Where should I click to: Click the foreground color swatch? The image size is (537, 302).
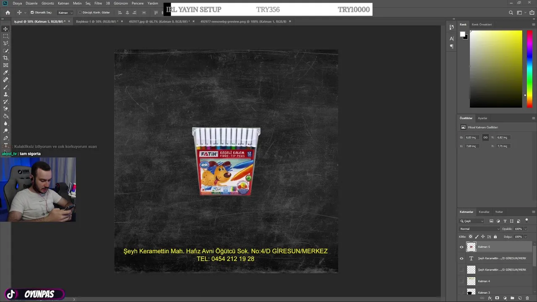[x=462, y=34]
